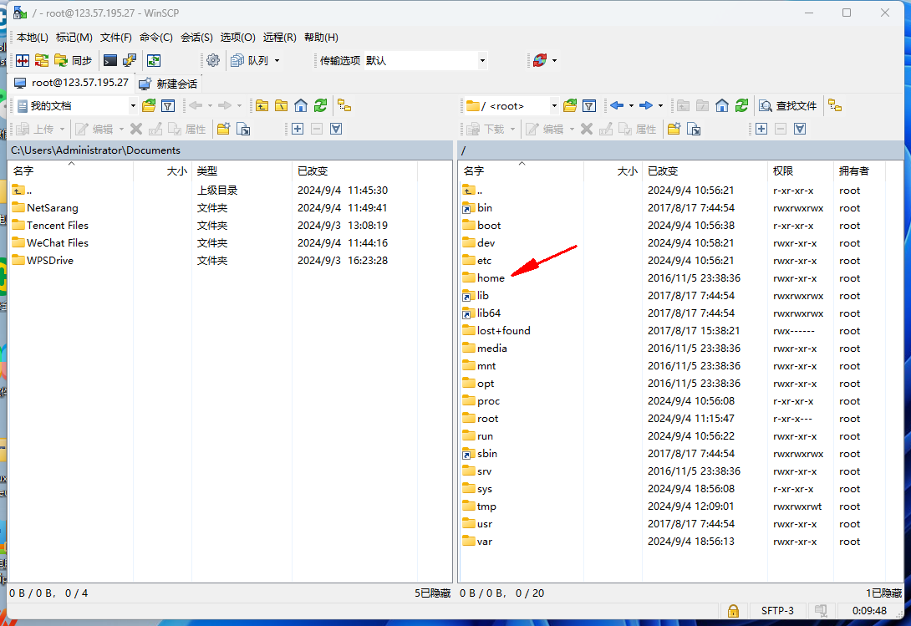911x626 pixels.
Task: Click the local panel filter icon
Action: pos(168,106)
